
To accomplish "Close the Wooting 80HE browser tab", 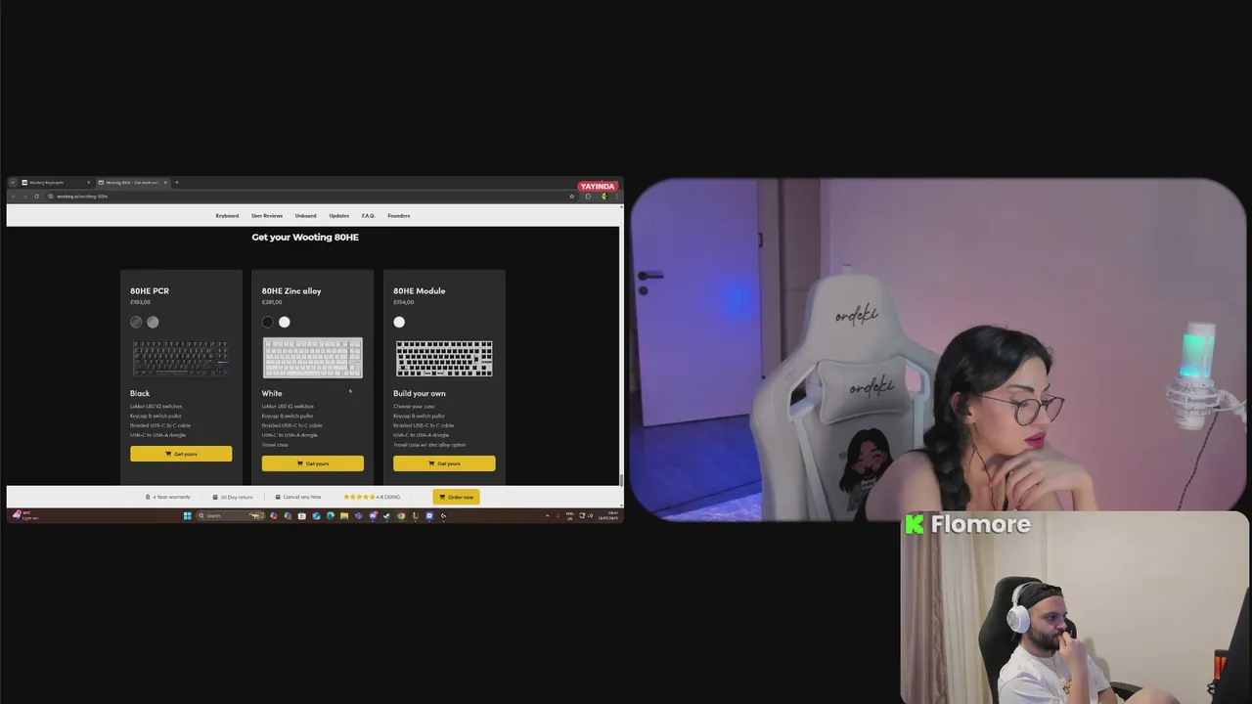I will pos(165,183).
